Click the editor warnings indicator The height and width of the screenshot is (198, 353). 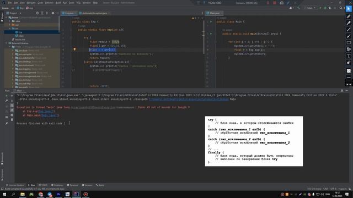click(194, 18)
